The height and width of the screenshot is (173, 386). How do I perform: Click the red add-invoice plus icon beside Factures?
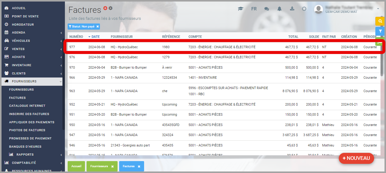(x=105, y=8)
